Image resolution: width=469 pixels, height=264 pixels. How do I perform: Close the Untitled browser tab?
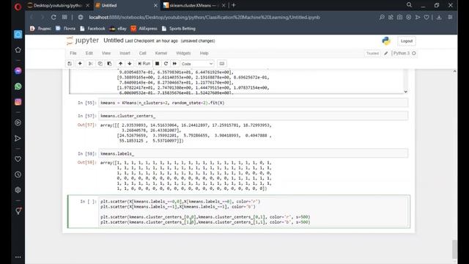(x=155, y=5)
